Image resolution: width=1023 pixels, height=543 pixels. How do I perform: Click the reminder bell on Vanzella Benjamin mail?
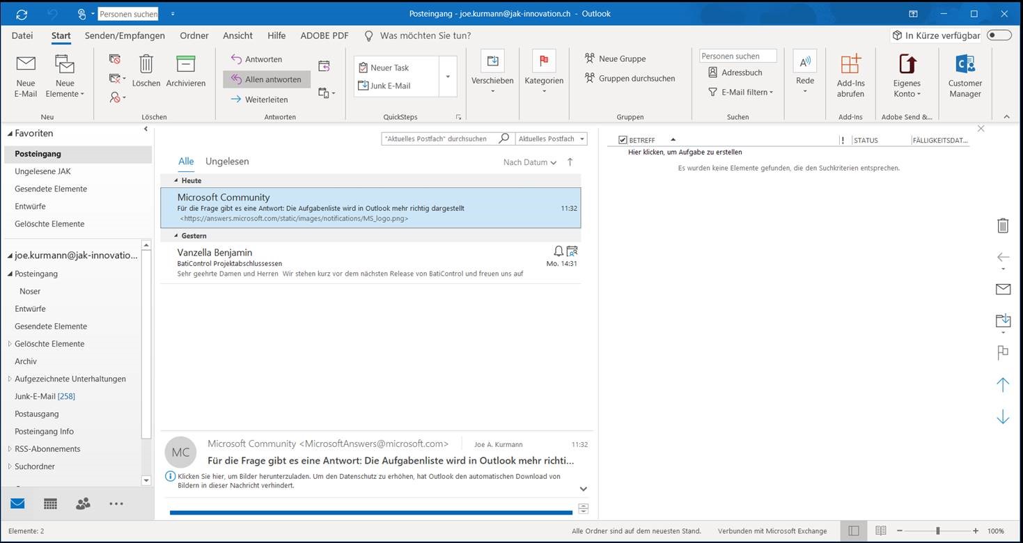(559, 251)
